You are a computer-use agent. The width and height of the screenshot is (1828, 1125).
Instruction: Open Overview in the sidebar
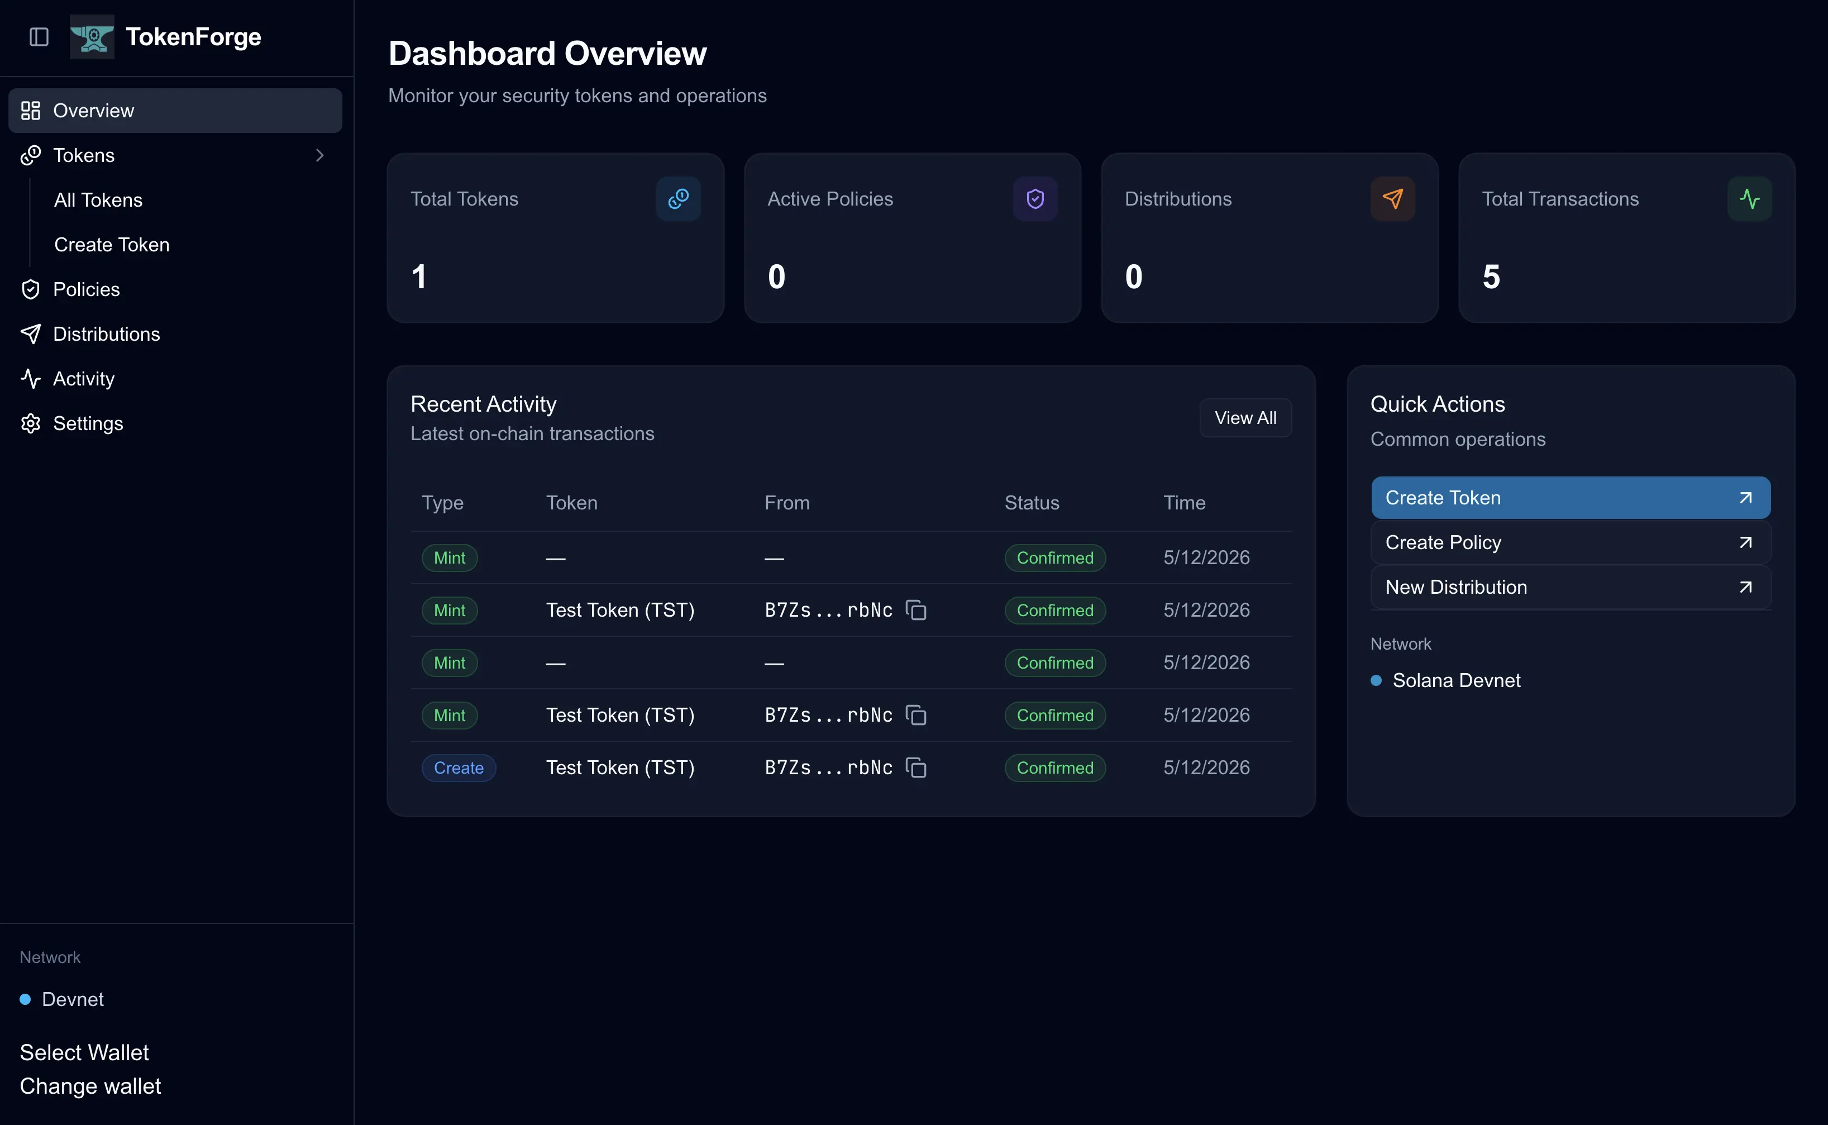click(x=175, y=110)
